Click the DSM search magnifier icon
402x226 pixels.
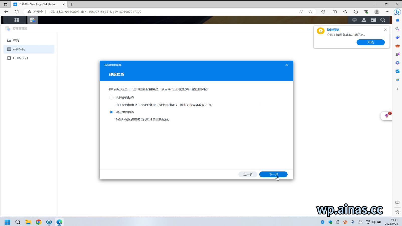[383, 20]
